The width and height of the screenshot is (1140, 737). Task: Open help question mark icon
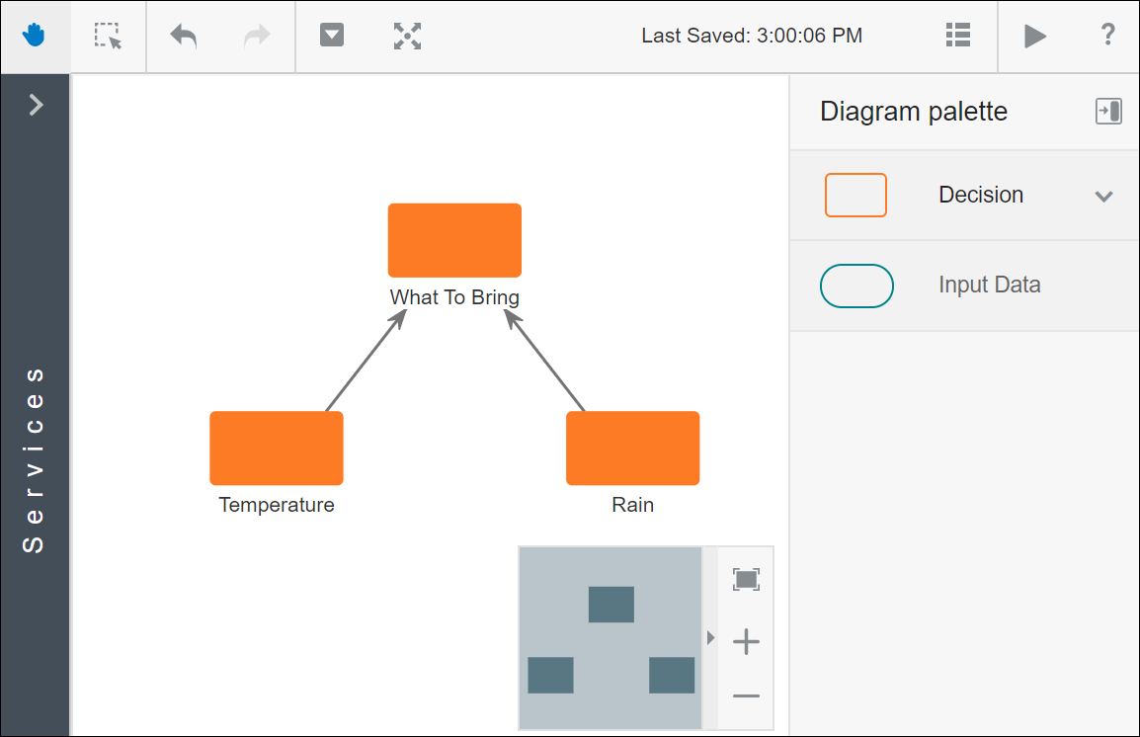pos(1107,36)
